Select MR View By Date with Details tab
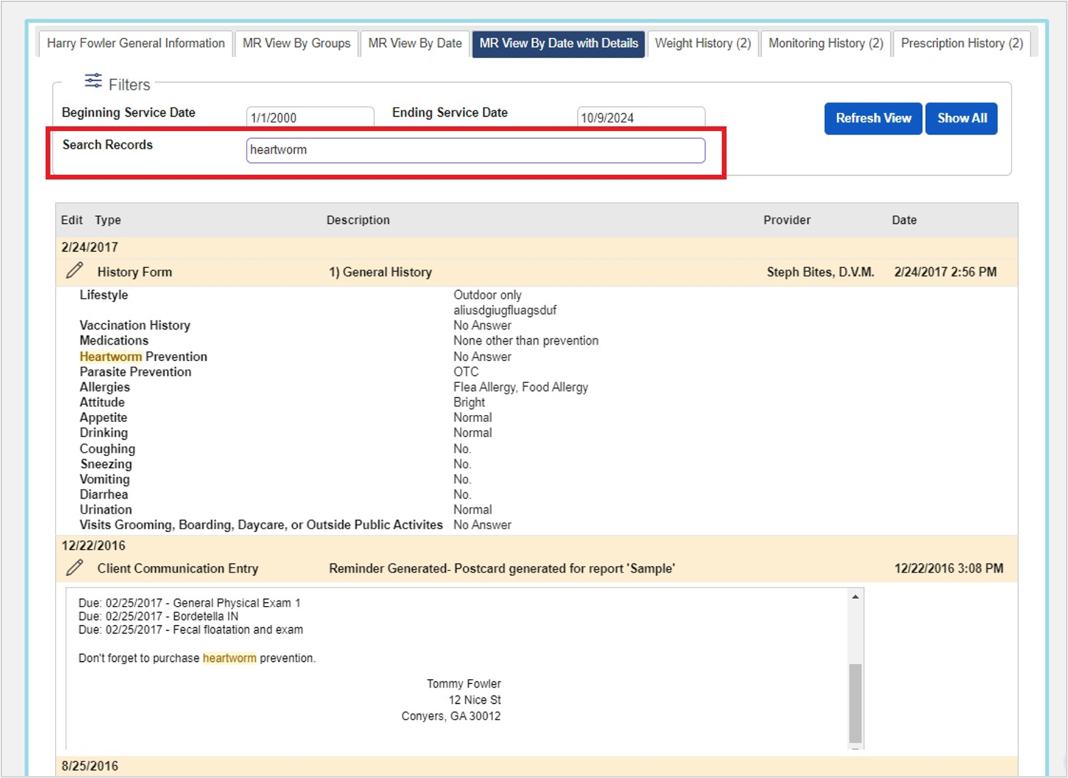 [558, 43]
